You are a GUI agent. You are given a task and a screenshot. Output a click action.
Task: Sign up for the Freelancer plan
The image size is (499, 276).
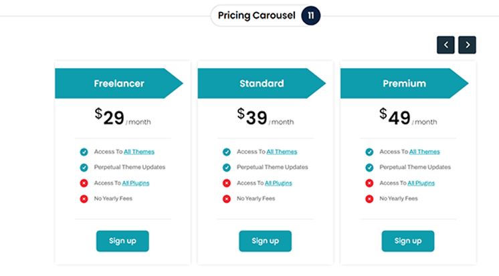122,241
